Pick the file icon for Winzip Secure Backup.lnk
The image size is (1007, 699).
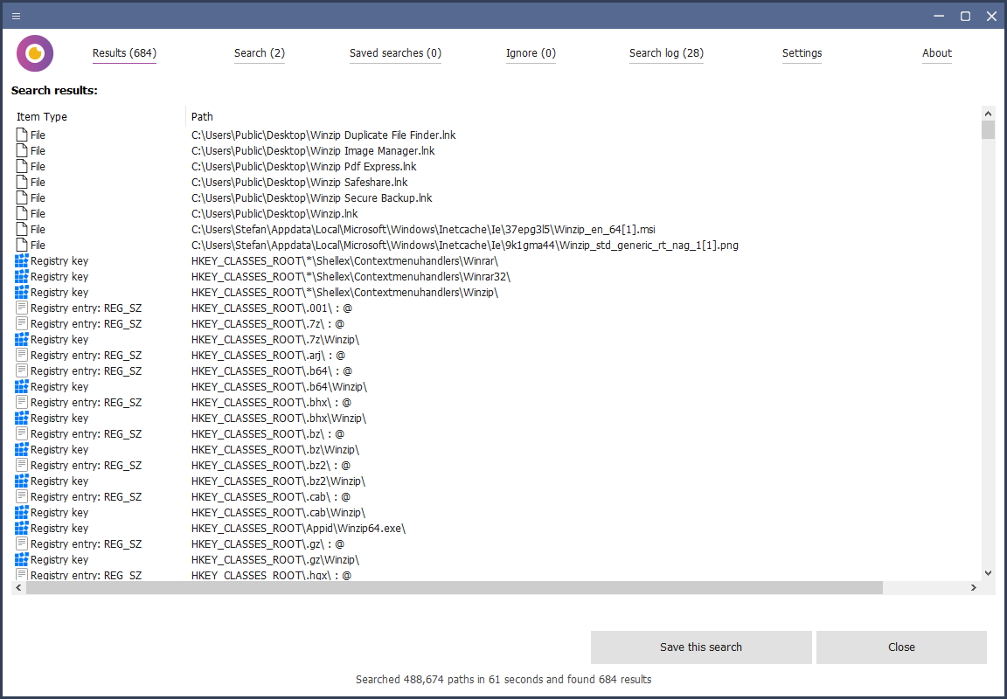pos(22,197)
